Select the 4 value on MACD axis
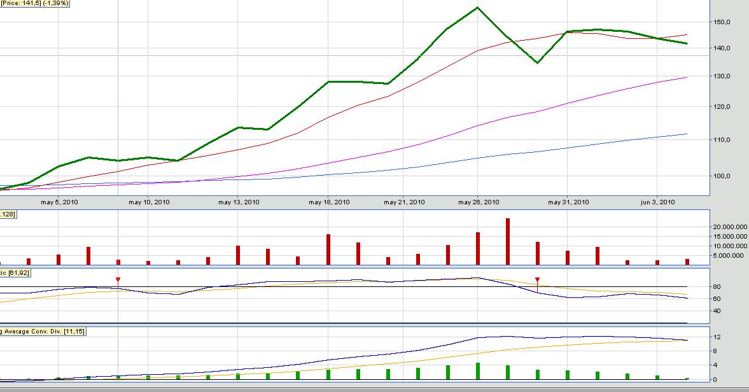Screen dimensions: 749x392 [715, 365]
